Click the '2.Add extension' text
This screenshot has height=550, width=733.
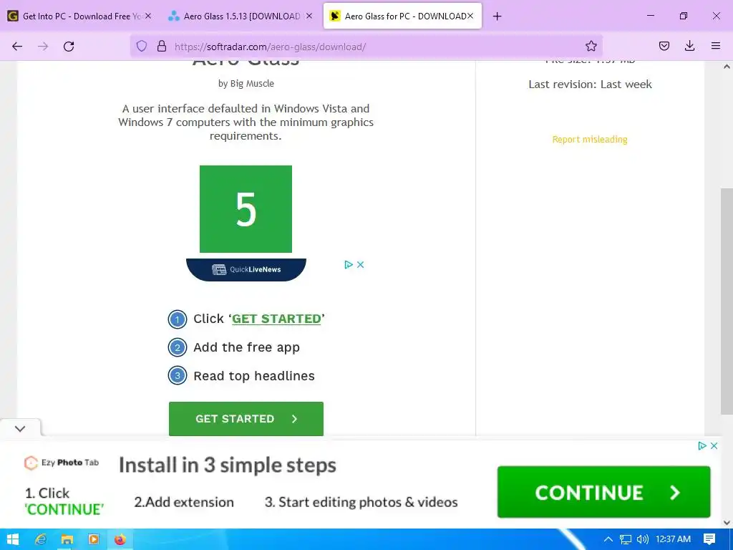pos(184,502)
